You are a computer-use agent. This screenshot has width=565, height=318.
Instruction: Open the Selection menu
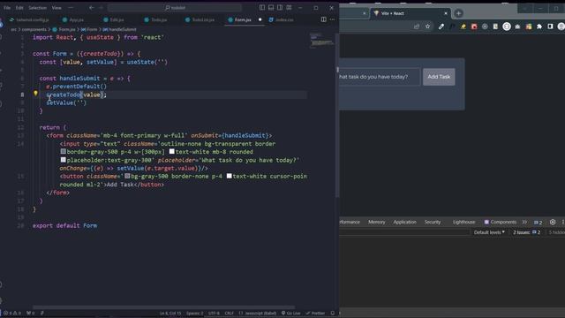coord(37,8)
